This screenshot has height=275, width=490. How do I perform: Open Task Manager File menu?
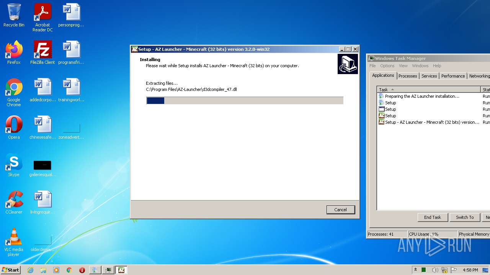tap(372, 66)
